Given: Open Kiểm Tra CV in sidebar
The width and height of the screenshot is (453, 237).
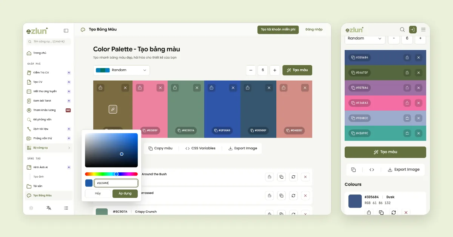Looking at the screenshot, I should pyautogui.click(x=48, y=72).
